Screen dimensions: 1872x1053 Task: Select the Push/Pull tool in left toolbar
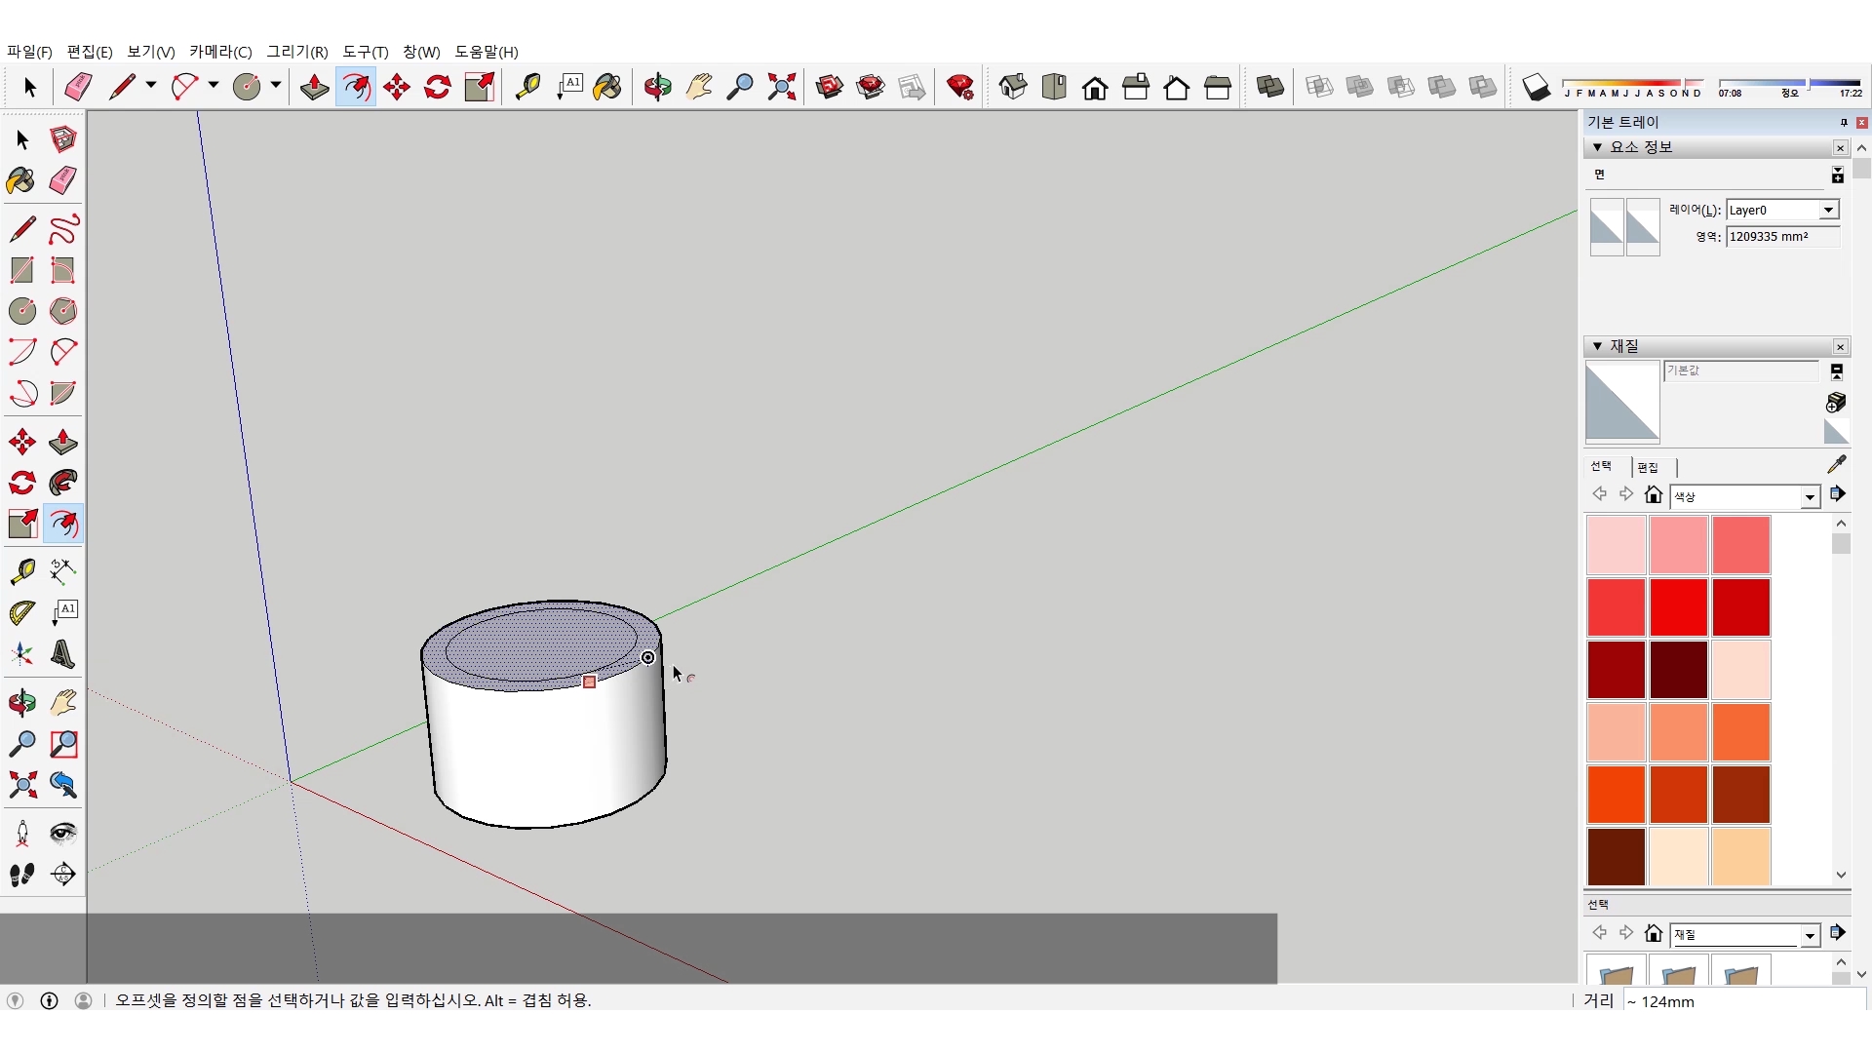(62, 442)
